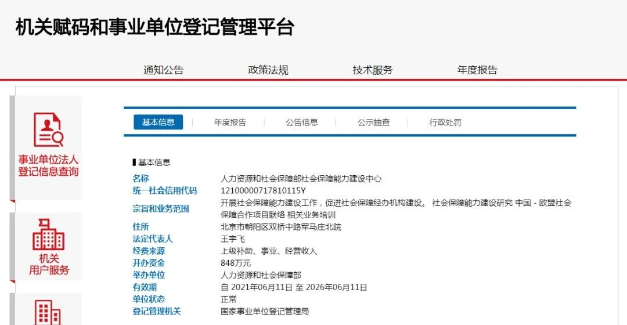Image resolution: width=627 pixels, height=325 pixels.
Task: Click the text 保障合作项目联络 相关业务培训
Action: [278, 215]
